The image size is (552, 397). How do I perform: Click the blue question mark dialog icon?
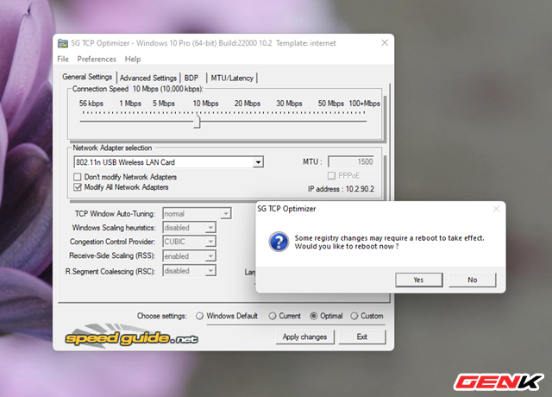pyautogui.click(x=279, y=242)
